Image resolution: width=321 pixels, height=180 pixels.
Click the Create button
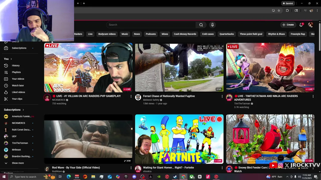click(288, 25)
